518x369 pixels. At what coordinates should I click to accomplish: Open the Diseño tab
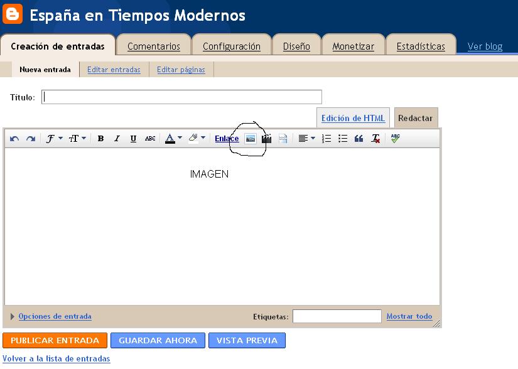coord(296,46)
